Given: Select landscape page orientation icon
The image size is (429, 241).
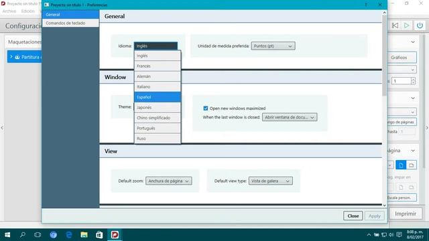Looking at the screenshot, I should pos(411,165).
